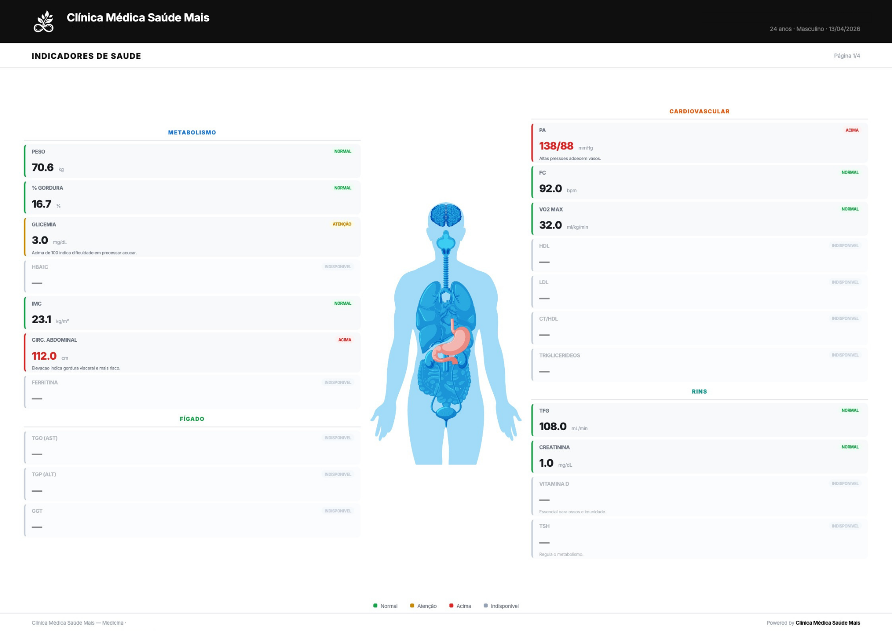Select the CARDIOVASCULAR section header
The width and height of the screenshot is (892, 631).
click(x=699, y=112)
